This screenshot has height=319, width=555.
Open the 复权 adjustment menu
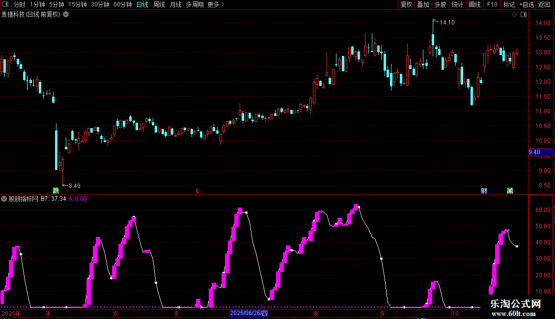(x=406, y=4)
